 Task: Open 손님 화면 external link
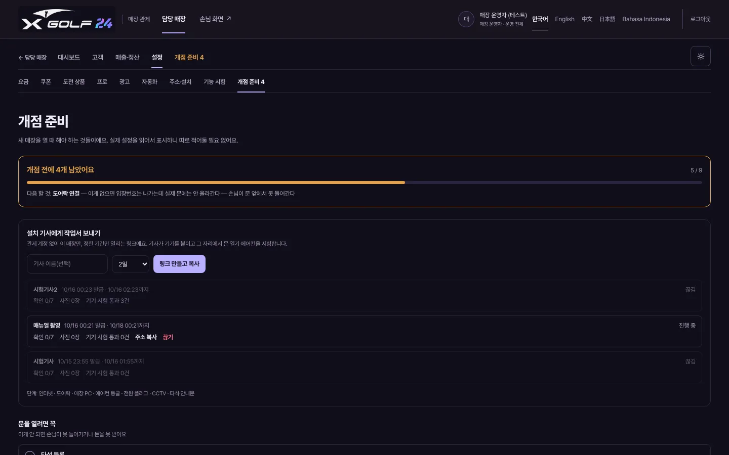(215, 19)
